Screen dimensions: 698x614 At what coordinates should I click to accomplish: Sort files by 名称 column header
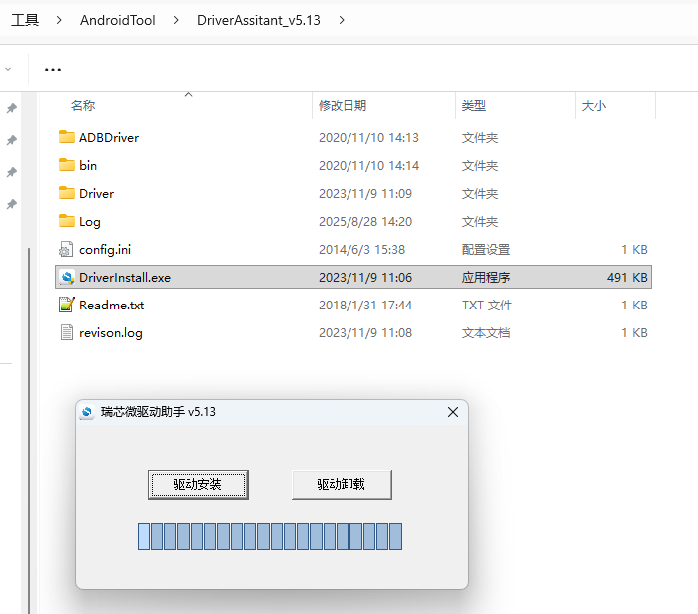83,106
